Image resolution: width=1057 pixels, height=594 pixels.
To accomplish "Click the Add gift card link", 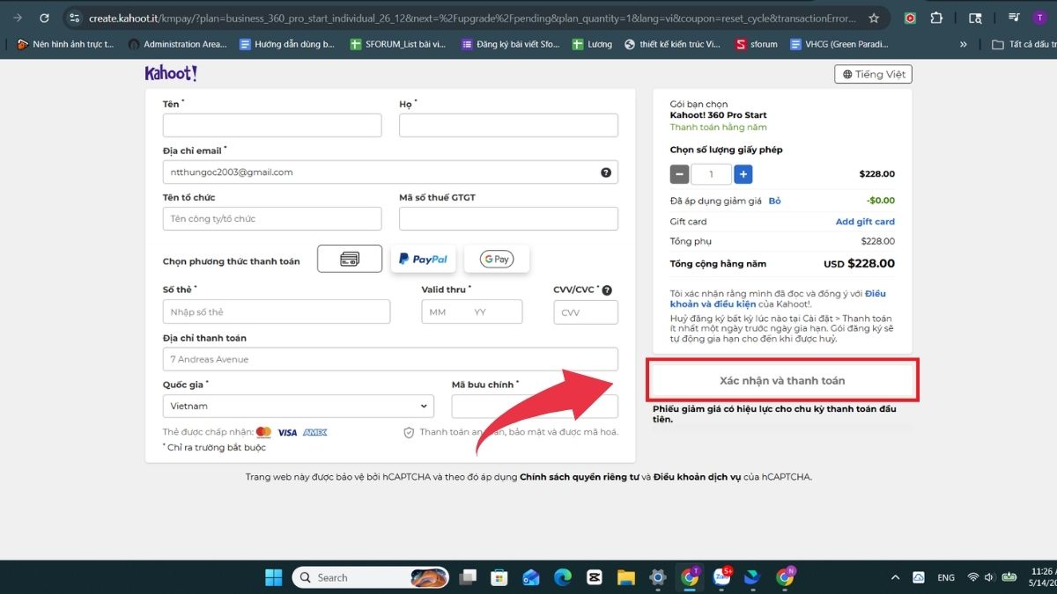I will [x=865, y=222].
